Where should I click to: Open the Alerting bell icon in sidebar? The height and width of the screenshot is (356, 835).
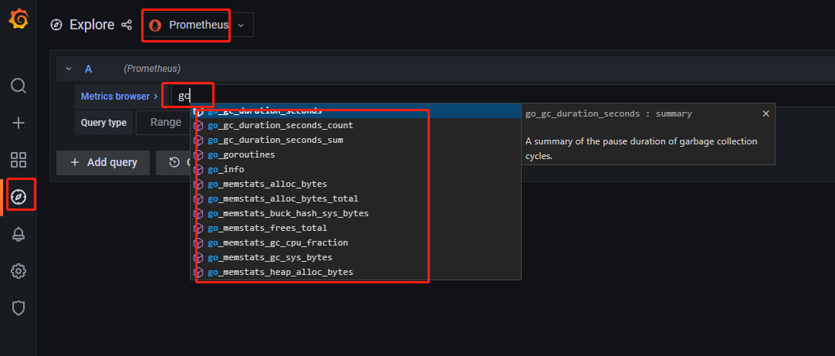[x=19, y=235]
